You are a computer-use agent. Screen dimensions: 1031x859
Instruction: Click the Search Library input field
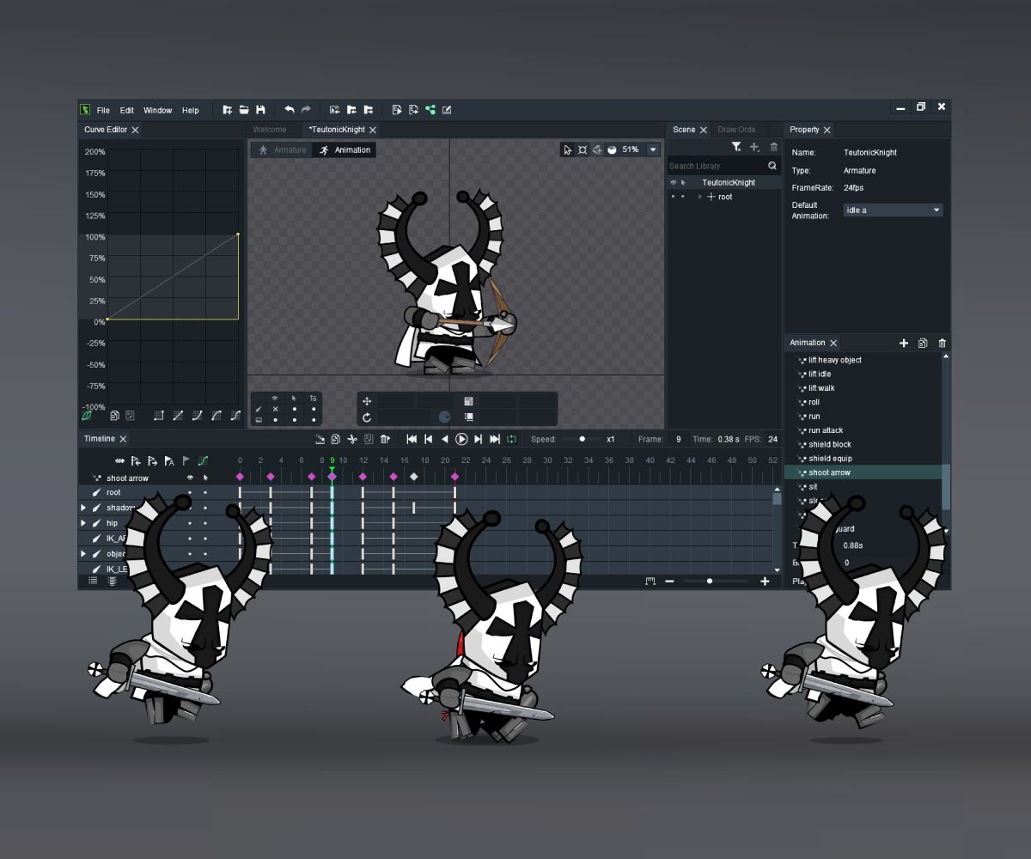[x=717, y=166]
